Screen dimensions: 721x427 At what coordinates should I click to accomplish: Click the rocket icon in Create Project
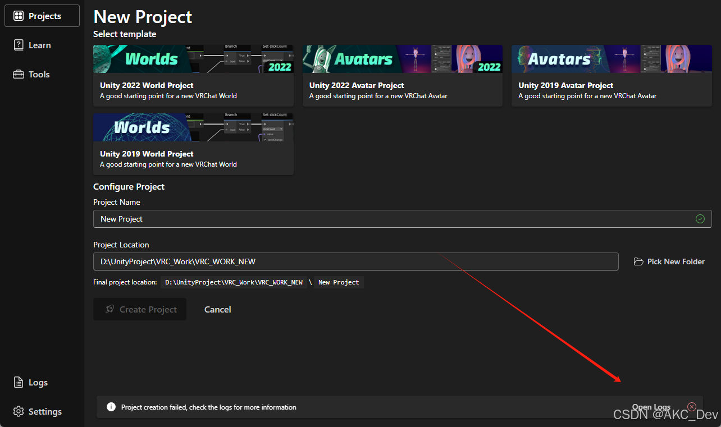[x=110, y=309]
